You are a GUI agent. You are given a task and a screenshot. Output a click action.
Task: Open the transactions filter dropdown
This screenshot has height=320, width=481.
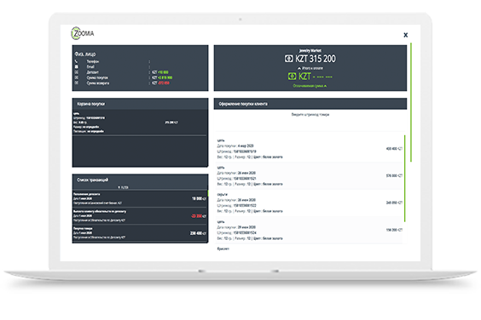point(124,187)
